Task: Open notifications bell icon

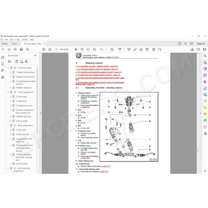Action: [186, 43]
